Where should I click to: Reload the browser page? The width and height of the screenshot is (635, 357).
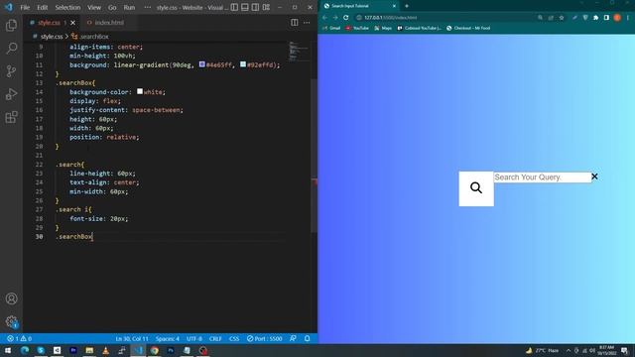click(346, 18)
